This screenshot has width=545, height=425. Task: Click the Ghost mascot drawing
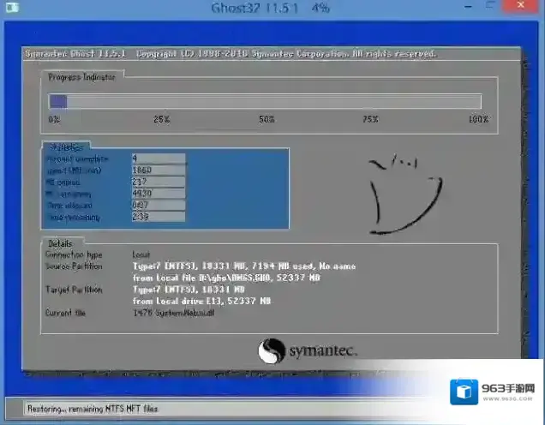point(403,192)
